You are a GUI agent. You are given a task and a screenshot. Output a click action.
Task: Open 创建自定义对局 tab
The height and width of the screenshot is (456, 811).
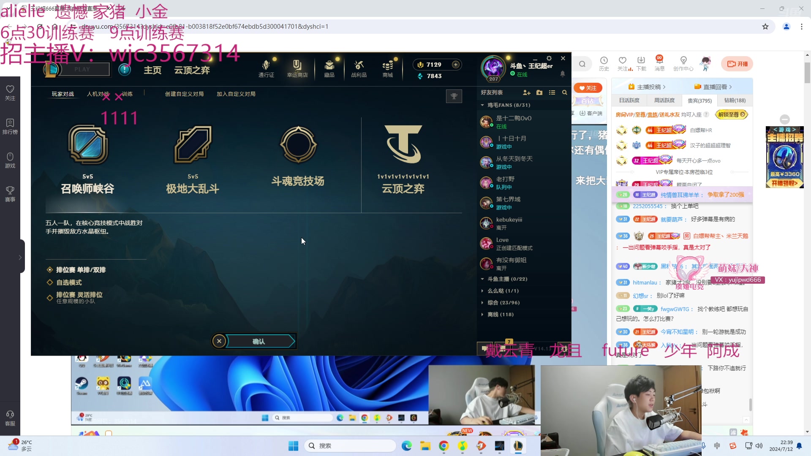click(185, 94)
